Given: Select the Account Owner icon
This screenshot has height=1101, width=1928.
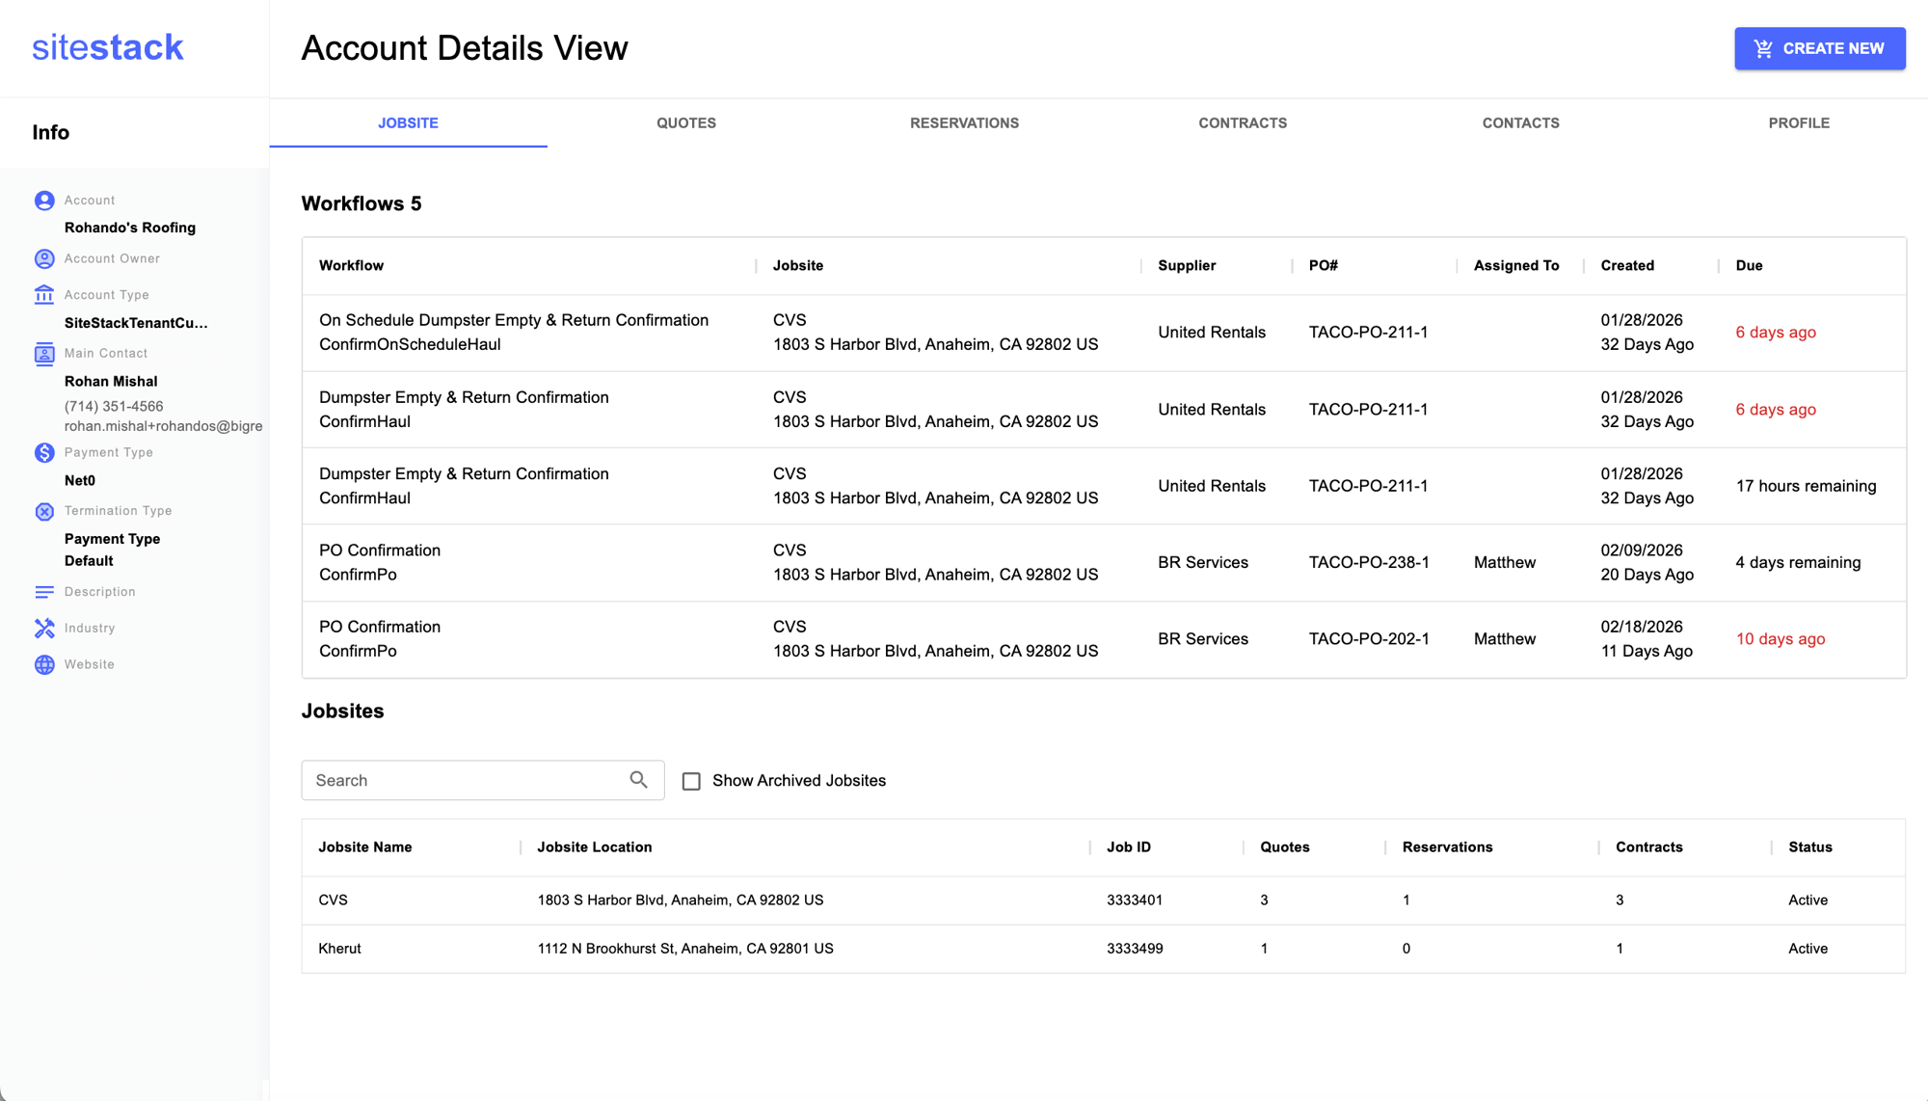Looking at the screenshot, I should [x=44, y=258].
